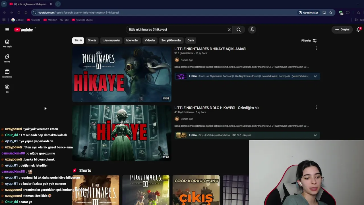The height and width of the screenshot is (205, 364).
Task: Expand the 2 bölüm chapters list
Action: point(315,135)
